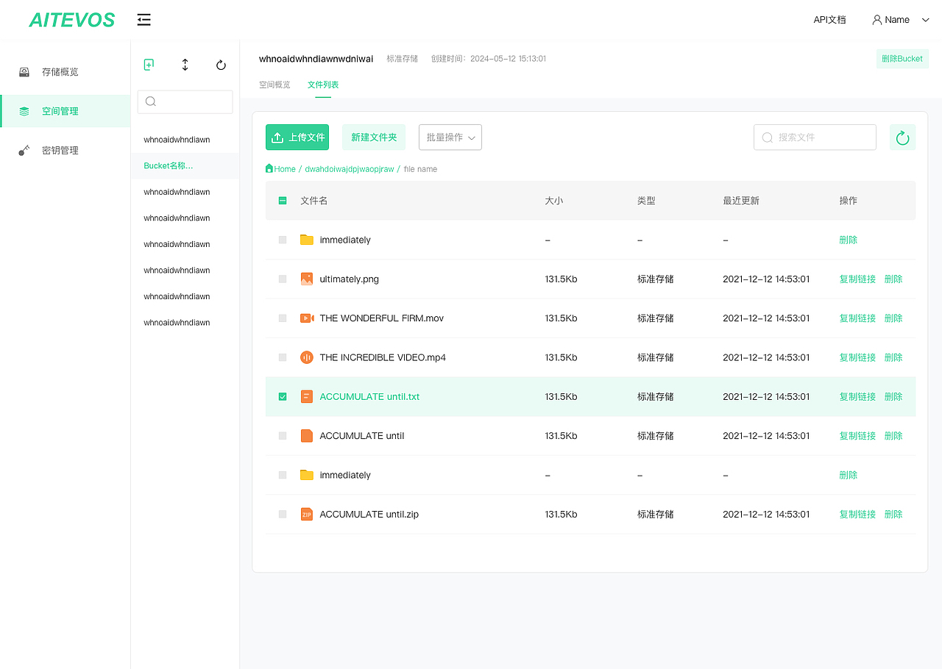Click the file name ultimately.png
The height and width of the screenshot is (669, 942).
350,279
